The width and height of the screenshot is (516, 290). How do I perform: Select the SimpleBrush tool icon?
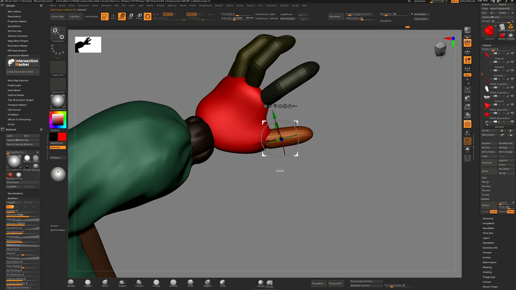pyautogui.click(x=510, y=27)
